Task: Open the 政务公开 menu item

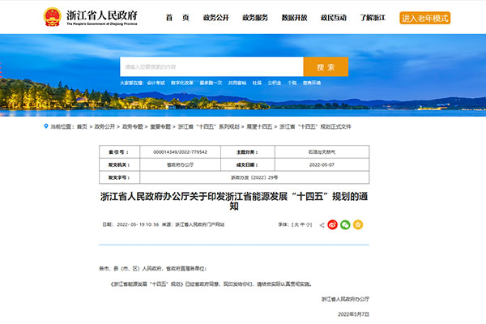Action: point(215,17)
